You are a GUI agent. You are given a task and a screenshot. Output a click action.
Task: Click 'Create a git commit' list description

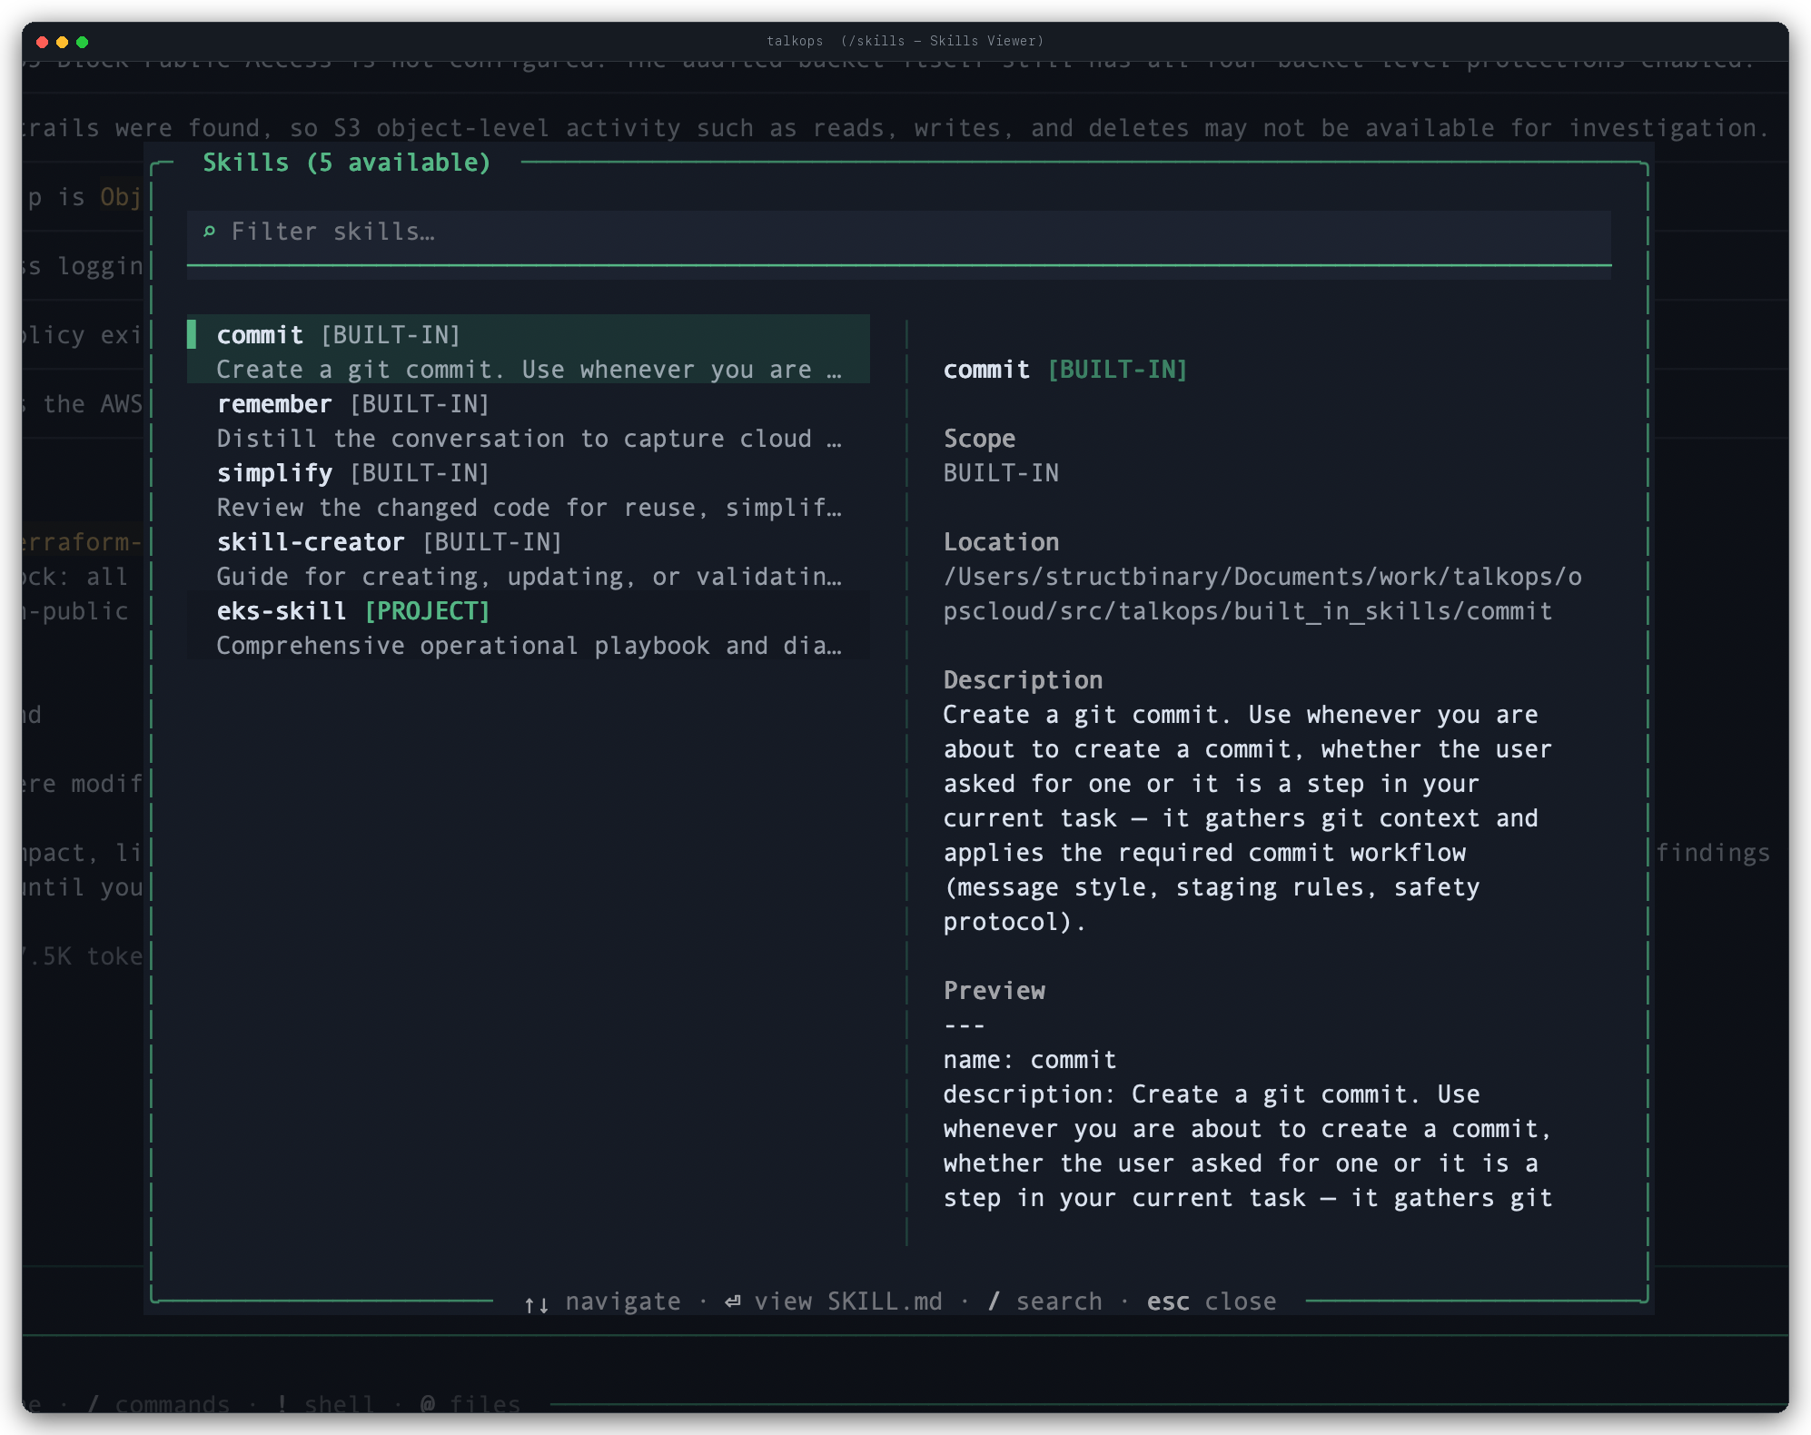(x=529, y=370)
